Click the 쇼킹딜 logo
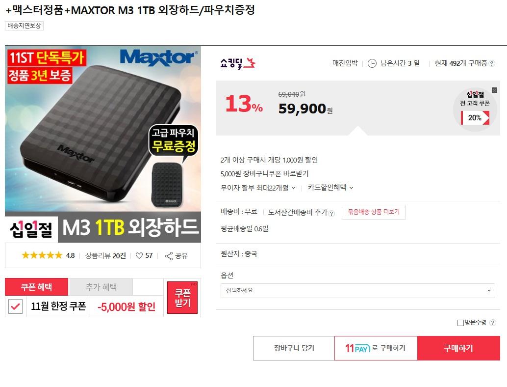The height and width of the screenshot is (387, 507). (238, 63)
